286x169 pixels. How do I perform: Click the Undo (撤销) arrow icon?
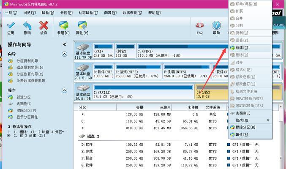[27, 25]
